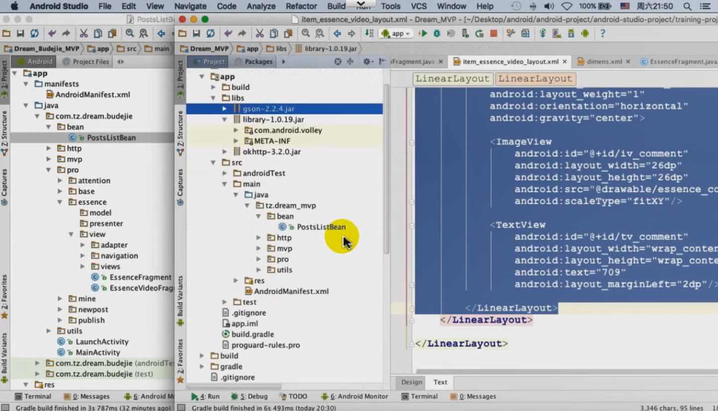Expand gson-2.2.4.jar node arrow
This screenshot has height=411, width=718.
pyautogui.click(x=225, y=109)
